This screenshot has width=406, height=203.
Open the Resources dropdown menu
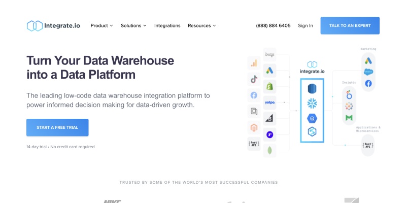[202, 26]
